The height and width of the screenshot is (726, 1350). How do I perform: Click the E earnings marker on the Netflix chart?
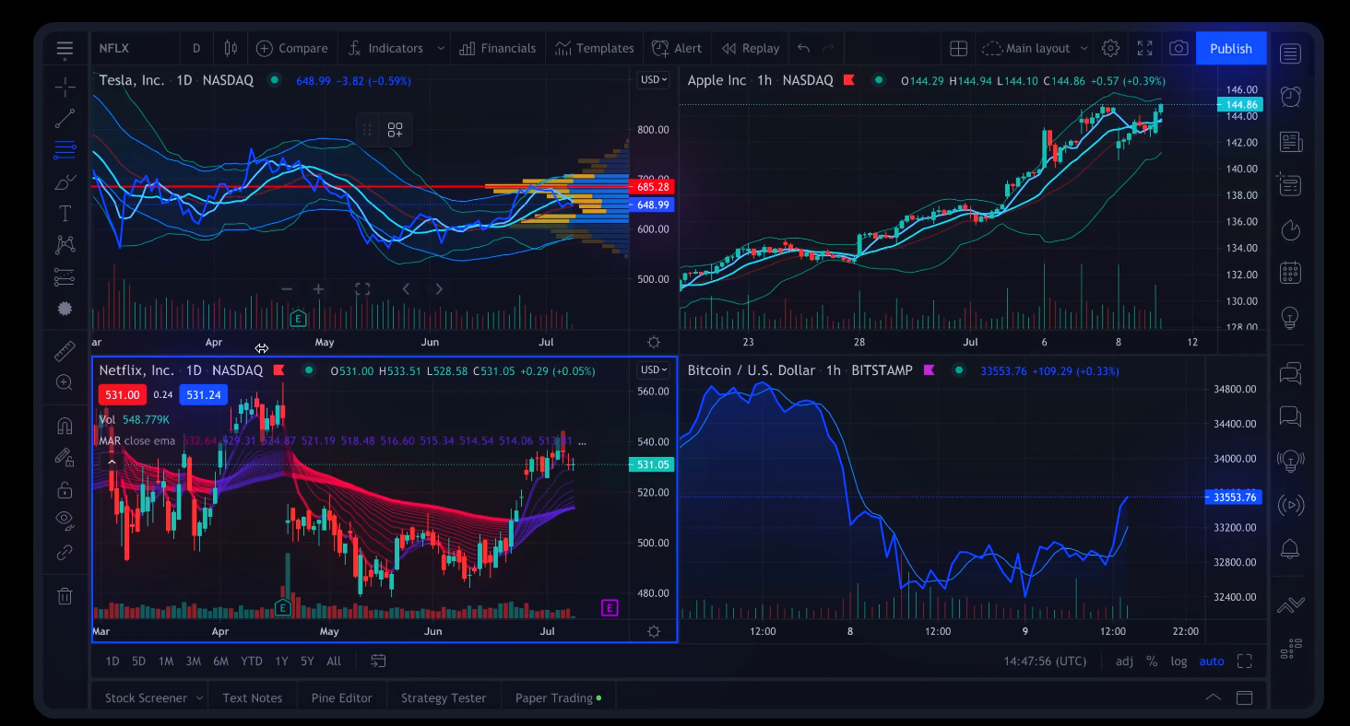[283, 608]
